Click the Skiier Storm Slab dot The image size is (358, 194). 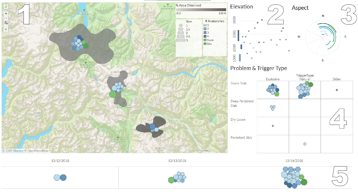pyautogui.click(x=337, y=90)
